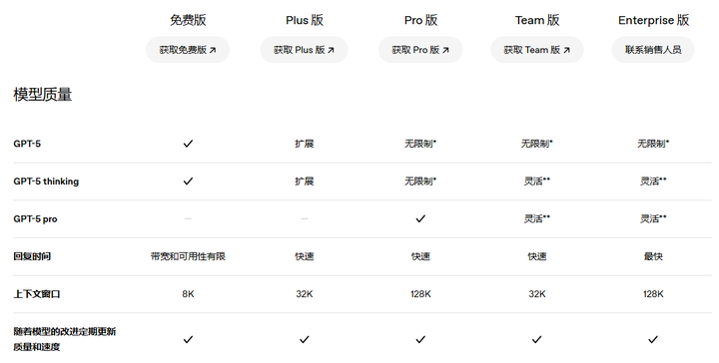The image size is (719, 363).
Task: Click the 128K value under Enterprise 版
Action: [x=653, y=294]
